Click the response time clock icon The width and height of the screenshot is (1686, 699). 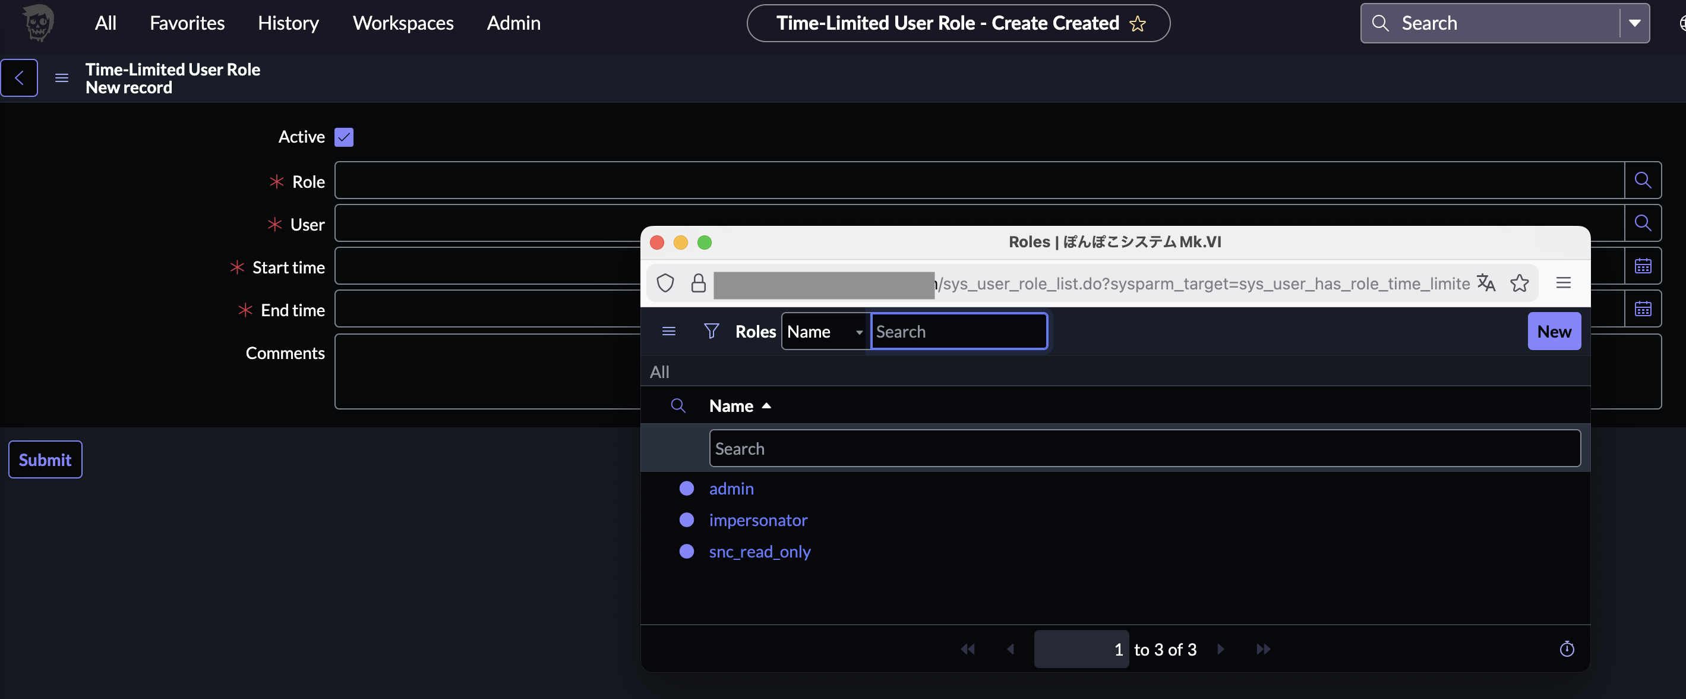(1566, 649)
